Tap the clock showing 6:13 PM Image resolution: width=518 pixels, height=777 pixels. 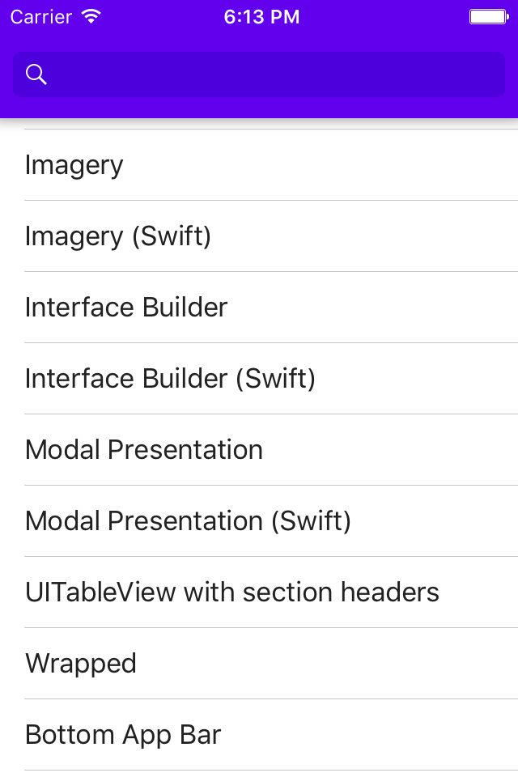[261, 16]
